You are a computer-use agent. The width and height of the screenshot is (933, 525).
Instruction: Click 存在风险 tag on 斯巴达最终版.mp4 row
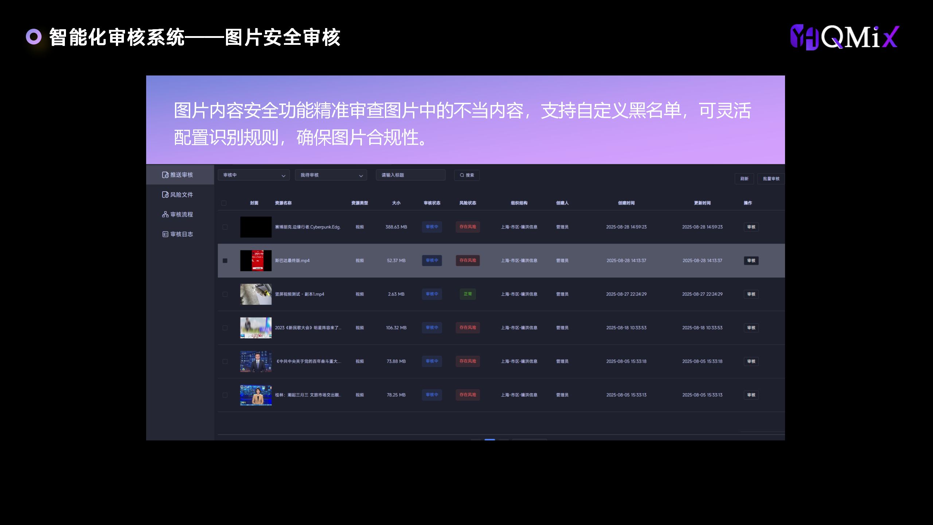(x=468, y=260)
